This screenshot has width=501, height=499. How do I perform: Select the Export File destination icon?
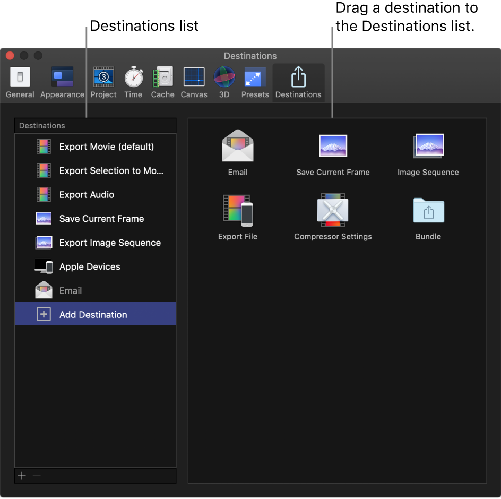pyautogui.click(x=238, y=210)
